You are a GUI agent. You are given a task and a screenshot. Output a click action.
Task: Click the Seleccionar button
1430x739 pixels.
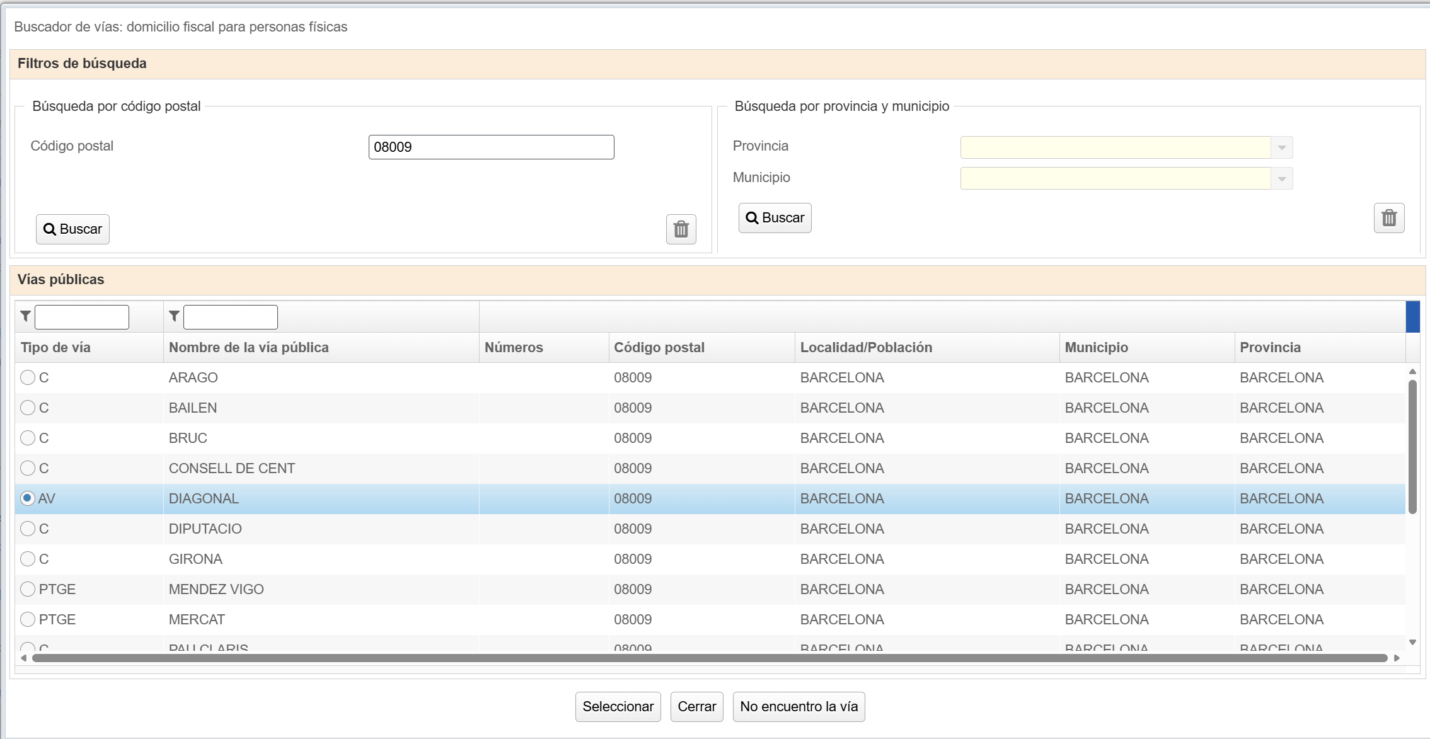point(618,707)
